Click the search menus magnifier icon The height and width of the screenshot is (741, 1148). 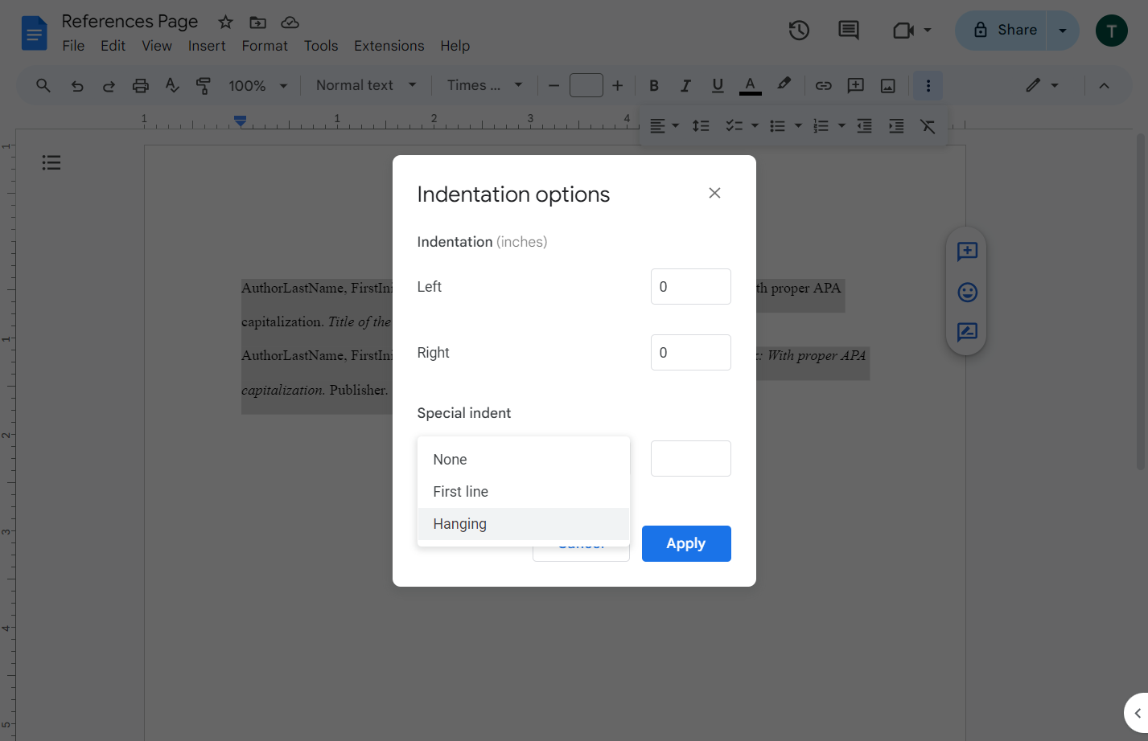(x=43, y=85)
